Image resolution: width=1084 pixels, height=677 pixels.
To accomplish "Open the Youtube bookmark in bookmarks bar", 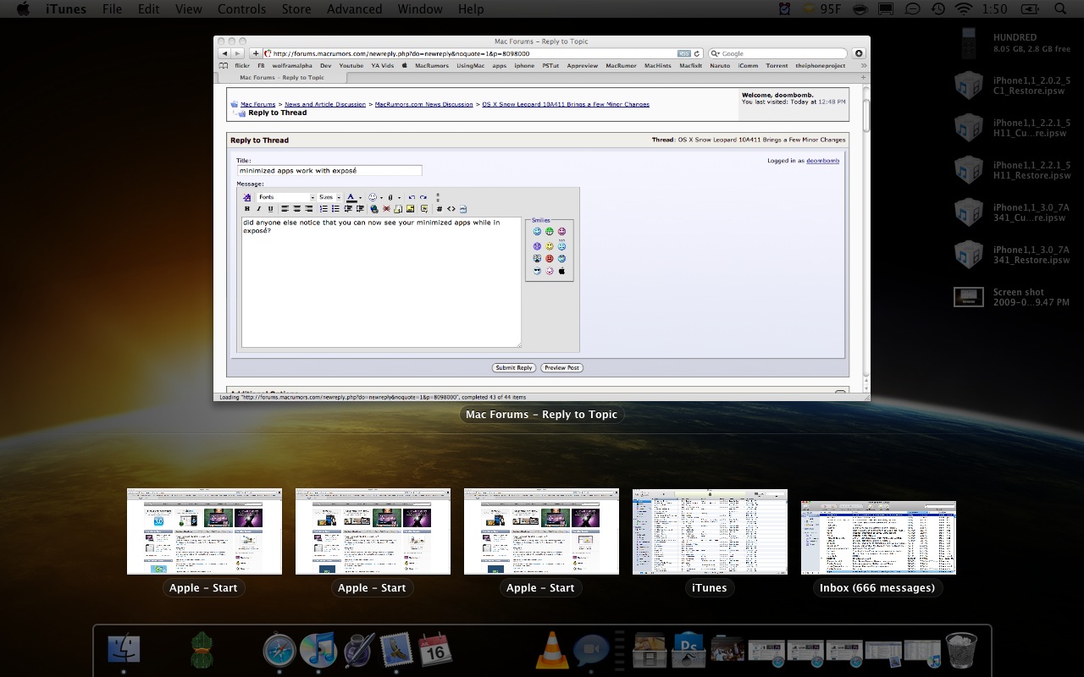I will [351, 65].
